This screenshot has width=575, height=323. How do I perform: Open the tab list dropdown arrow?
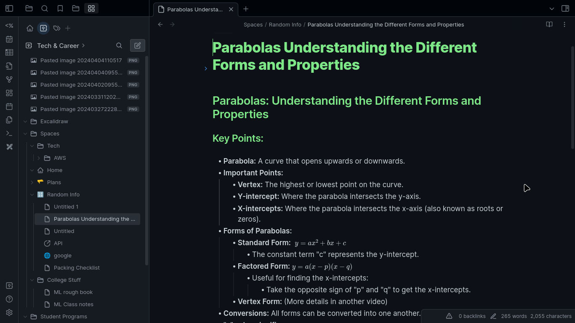pos(552,8)
